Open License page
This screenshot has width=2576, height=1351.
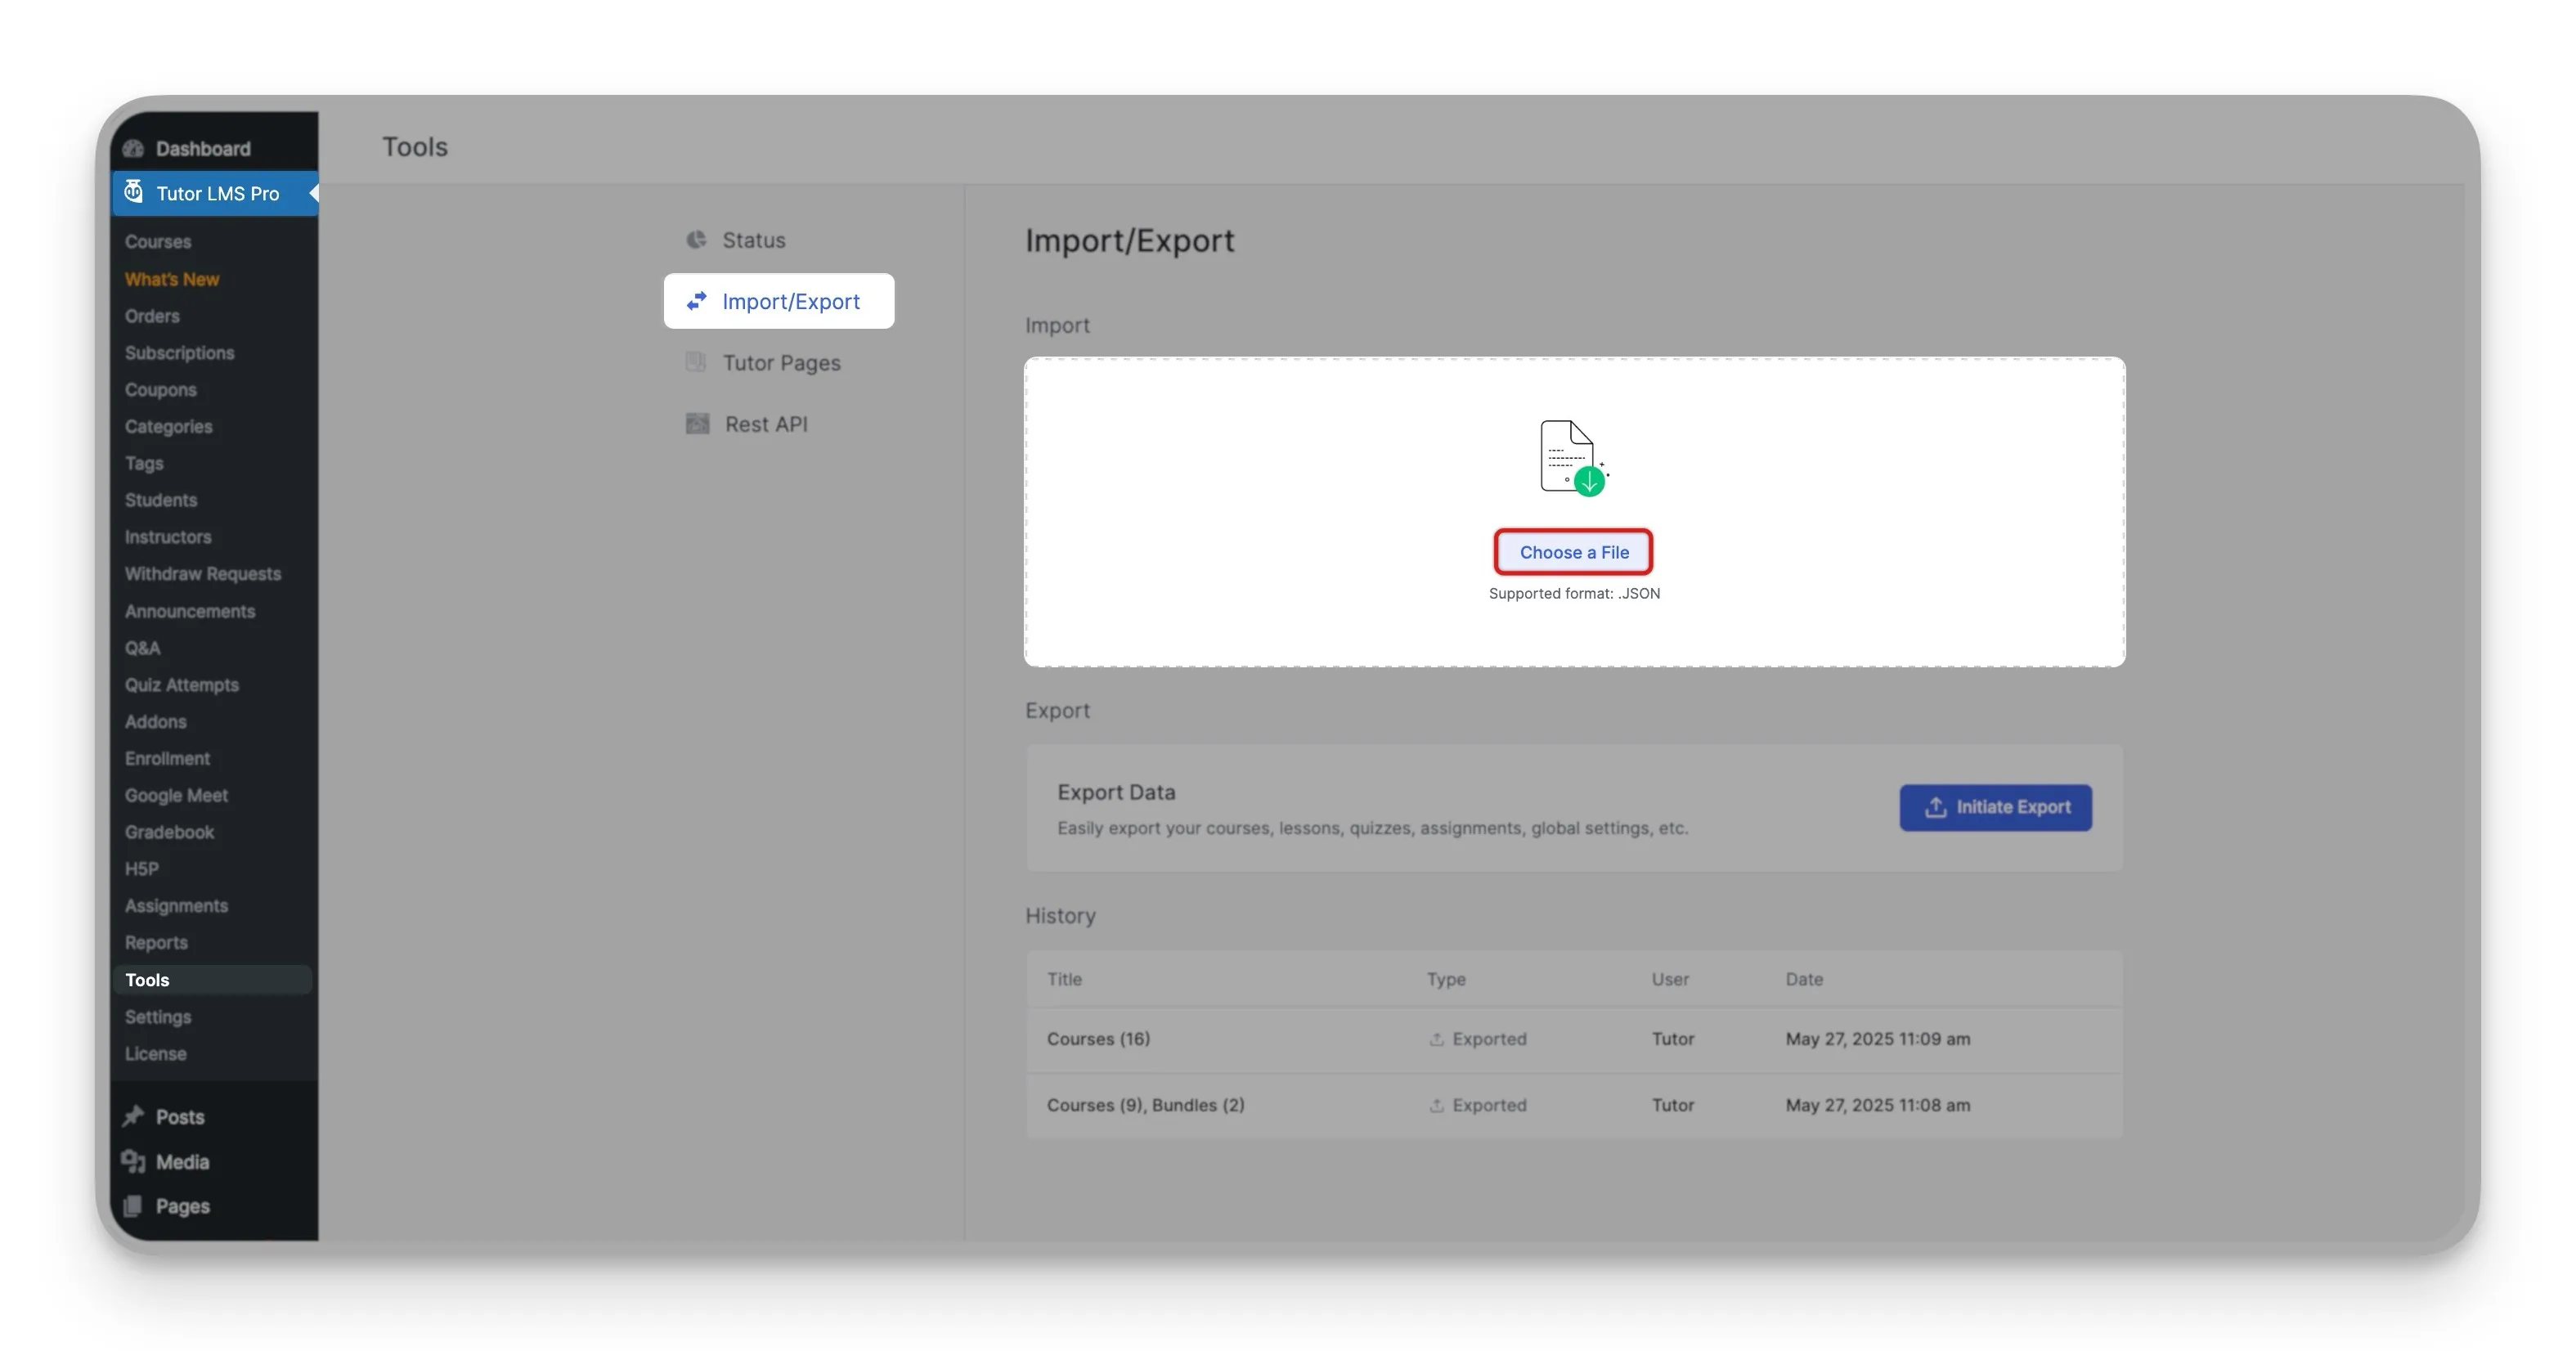[155, 1054]
